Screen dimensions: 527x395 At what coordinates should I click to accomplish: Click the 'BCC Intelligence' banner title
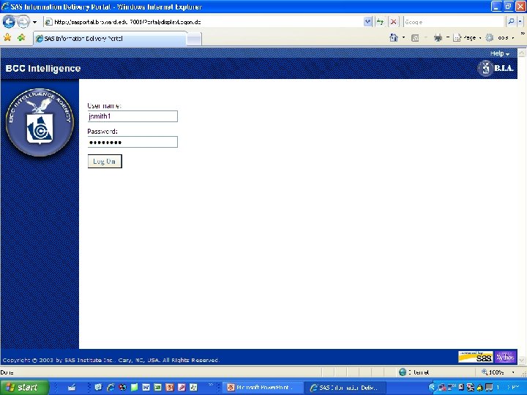tap(43, 69)
